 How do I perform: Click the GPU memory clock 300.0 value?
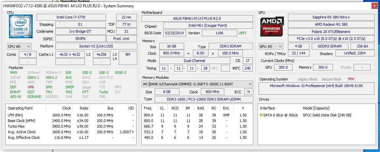click(x=323, y=67)
